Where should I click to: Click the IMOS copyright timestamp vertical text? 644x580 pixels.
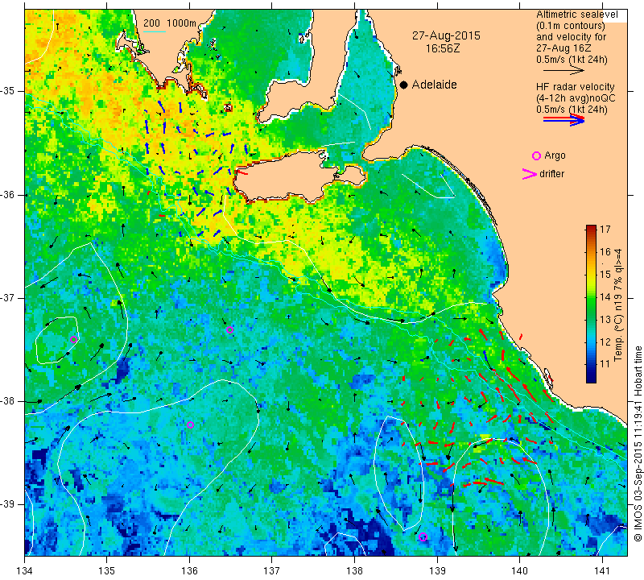pos(637,442)
